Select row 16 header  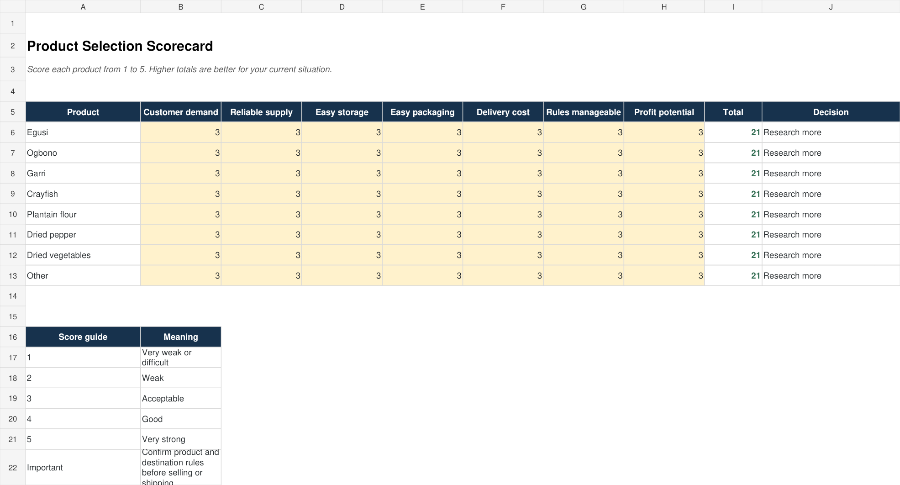[x=13, y=337]
